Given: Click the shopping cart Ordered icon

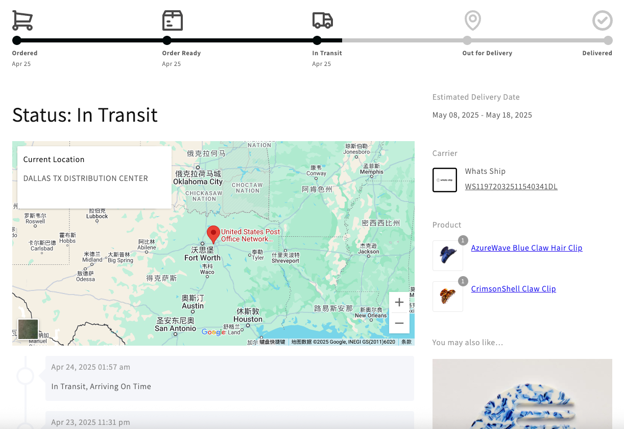Looking at the screenshot, I should coord(22,20).
